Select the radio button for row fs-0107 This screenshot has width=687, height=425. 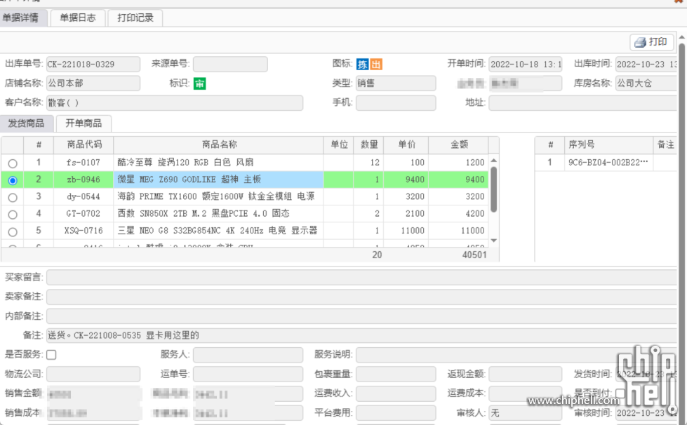click(x=12, y=163)
